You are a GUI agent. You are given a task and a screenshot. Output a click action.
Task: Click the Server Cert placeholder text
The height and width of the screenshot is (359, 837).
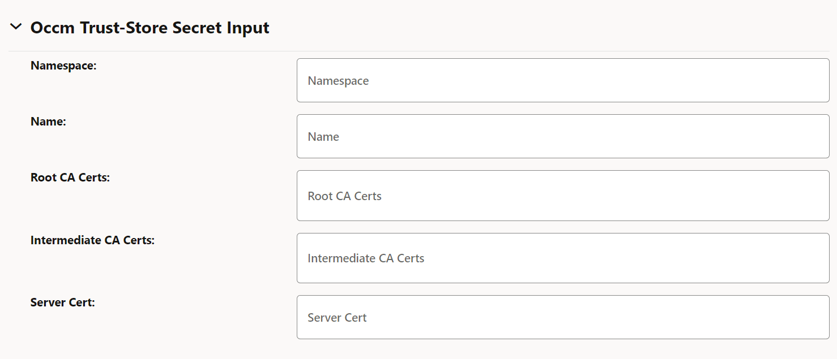[x=337, y=318]
